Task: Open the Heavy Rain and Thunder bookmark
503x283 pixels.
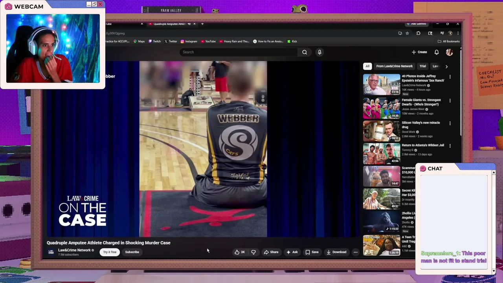Action: point(234,41)
